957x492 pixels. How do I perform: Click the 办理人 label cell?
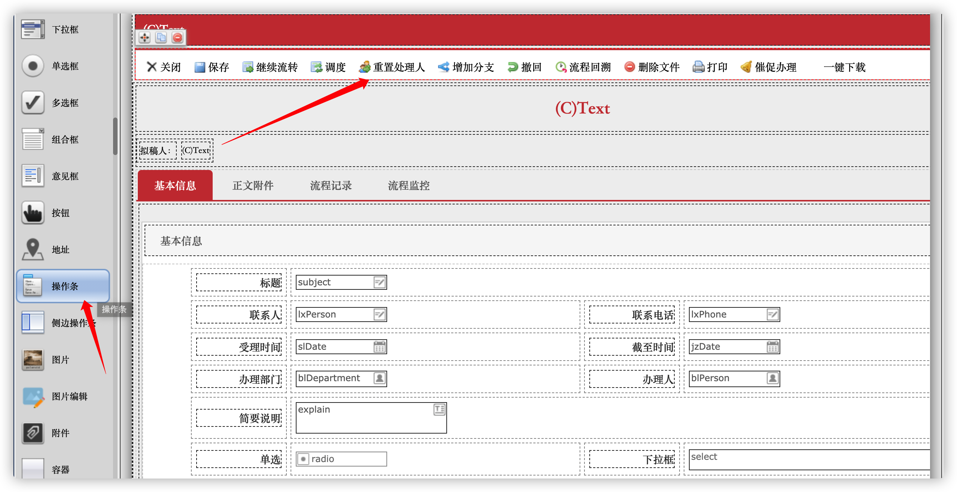coord(632,379)
